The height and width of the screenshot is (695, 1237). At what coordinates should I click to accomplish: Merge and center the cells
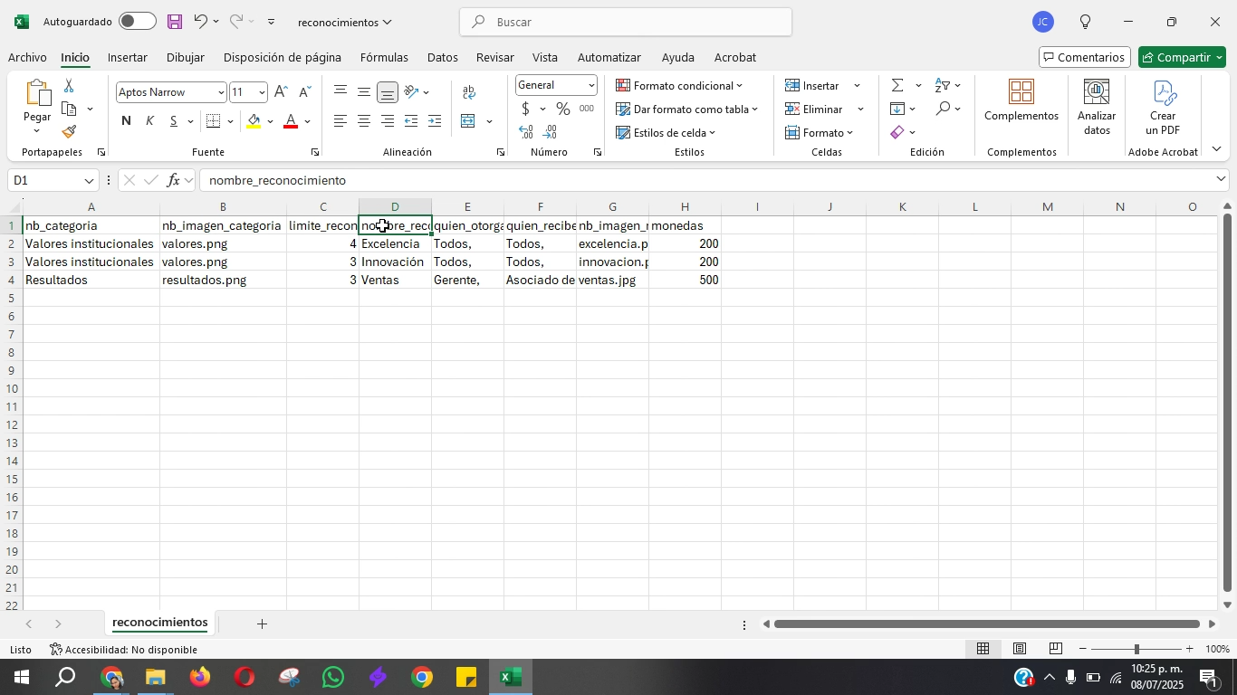tap(468, 121)
